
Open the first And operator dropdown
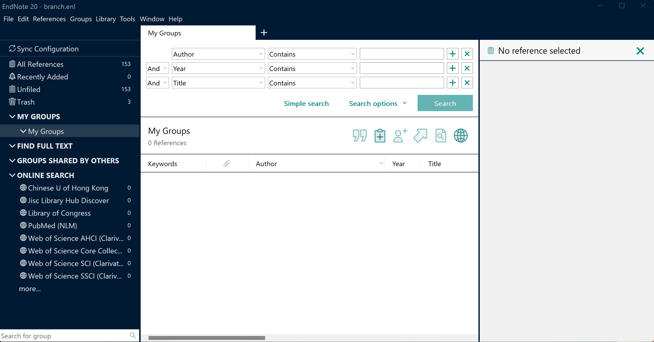point(157,68)
